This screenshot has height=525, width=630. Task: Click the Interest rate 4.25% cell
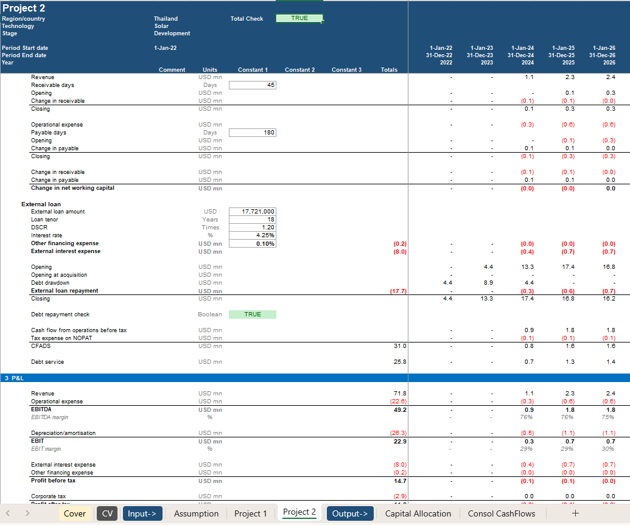click(253, 235)
